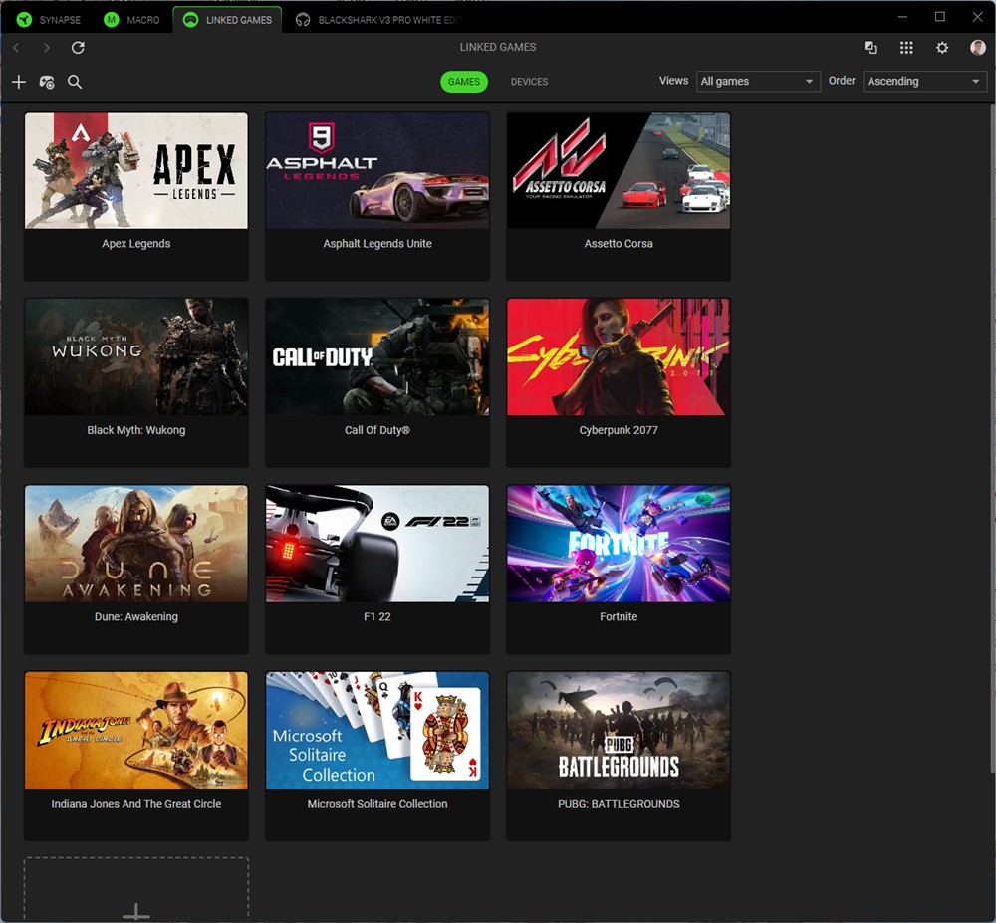
Task: Switch to the Macro tab
Action: click(x=132, y=20)
